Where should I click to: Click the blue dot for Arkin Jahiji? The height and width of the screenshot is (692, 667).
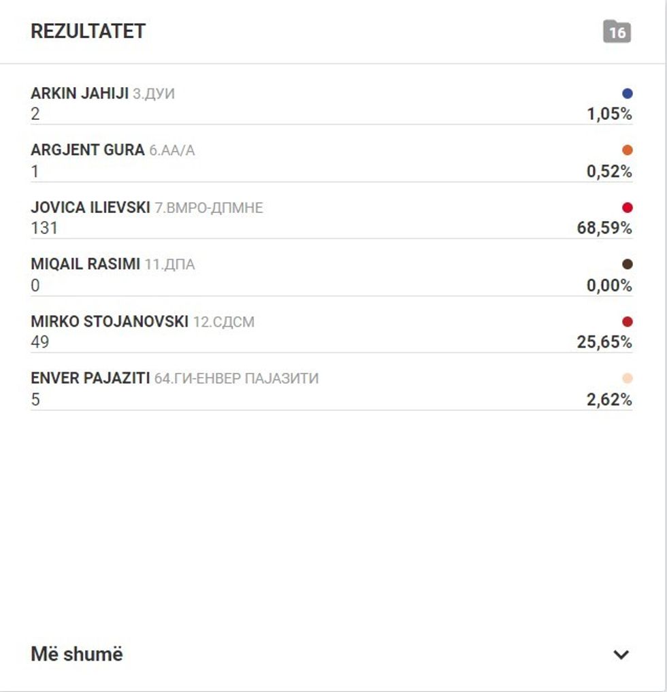click(627, 94)
